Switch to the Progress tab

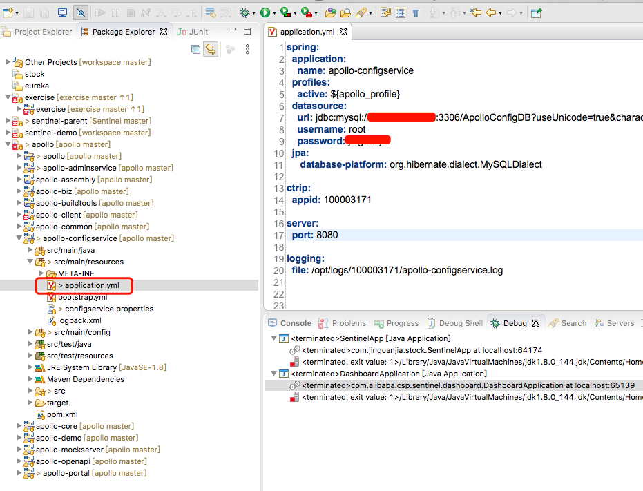pos(396,323)
